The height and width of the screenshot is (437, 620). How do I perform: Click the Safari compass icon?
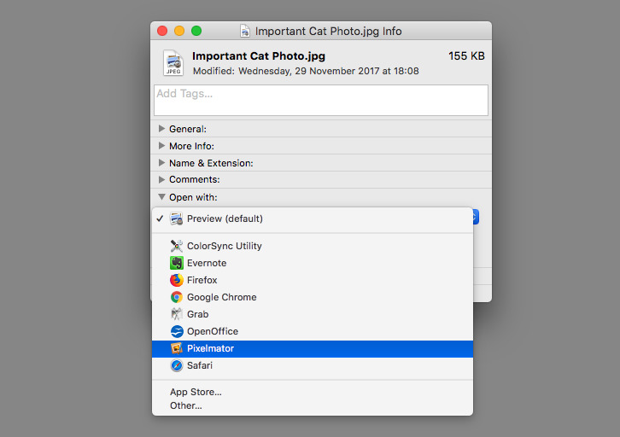(177, 365)
